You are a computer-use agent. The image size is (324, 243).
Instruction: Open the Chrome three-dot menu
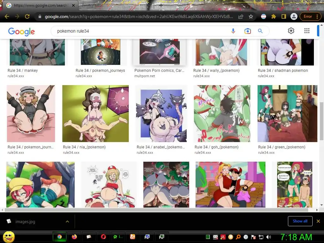click(x=317, y=16)
